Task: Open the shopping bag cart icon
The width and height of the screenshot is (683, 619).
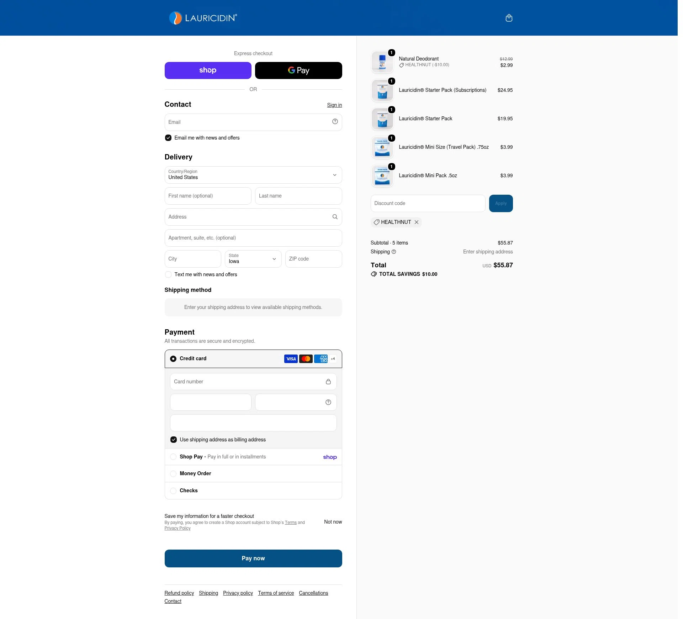Action: 509,18
